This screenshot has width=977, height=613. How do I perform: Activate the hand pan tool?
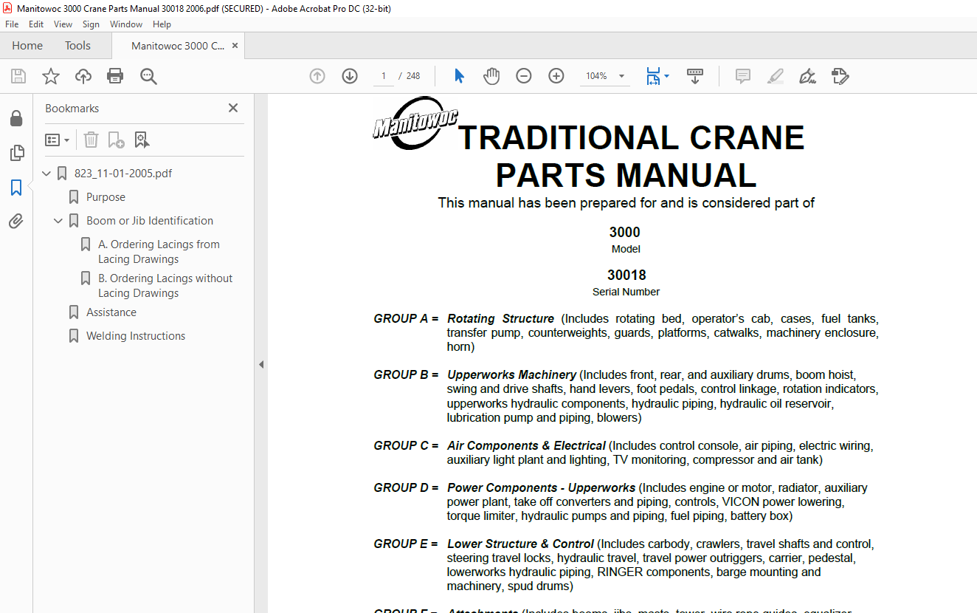(491, 76)
